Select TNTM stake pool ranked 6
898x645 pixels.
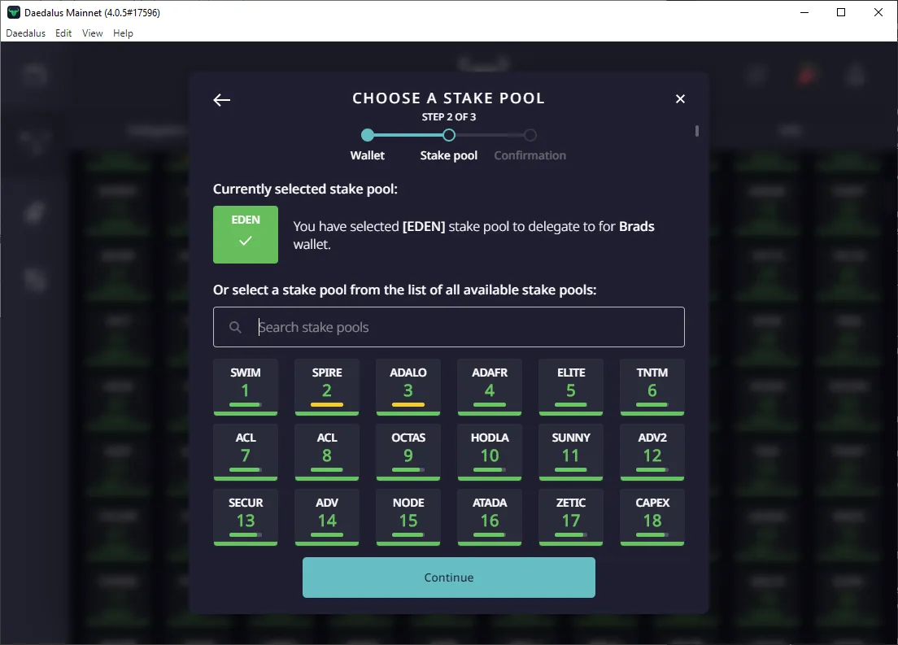tap(652, 387)
